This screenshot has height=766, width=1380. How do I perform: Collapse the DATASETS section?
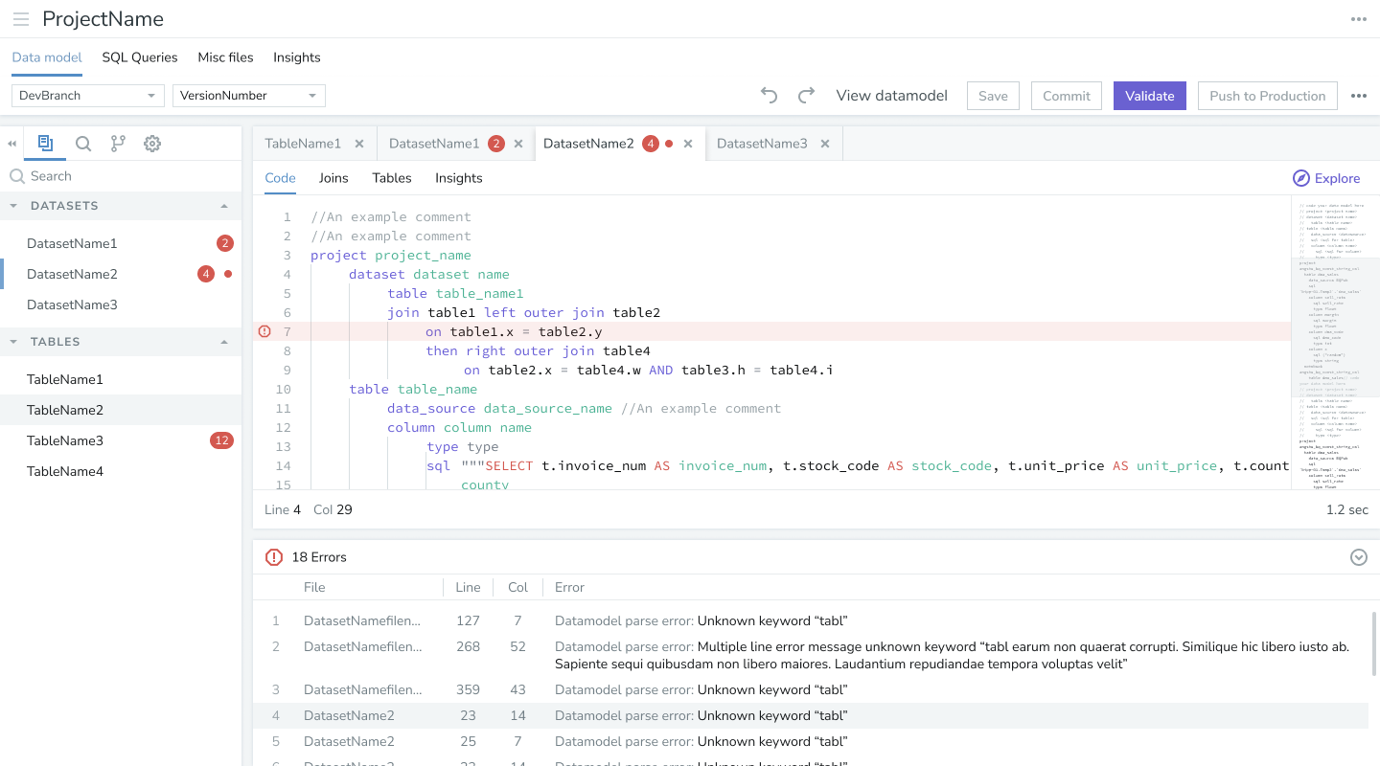pos(224,206)
